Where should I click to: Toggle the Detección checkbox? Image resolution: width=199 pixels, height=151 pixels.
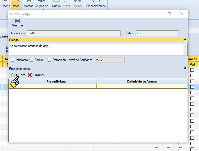click(49, 60)
